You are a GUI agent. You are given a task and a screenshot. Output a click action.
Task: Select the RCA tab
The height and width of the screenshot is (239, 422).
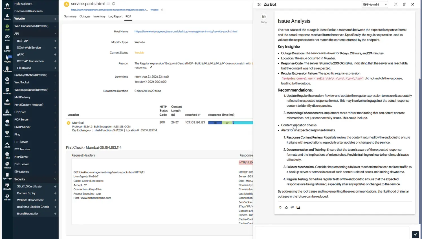(128, 16)
